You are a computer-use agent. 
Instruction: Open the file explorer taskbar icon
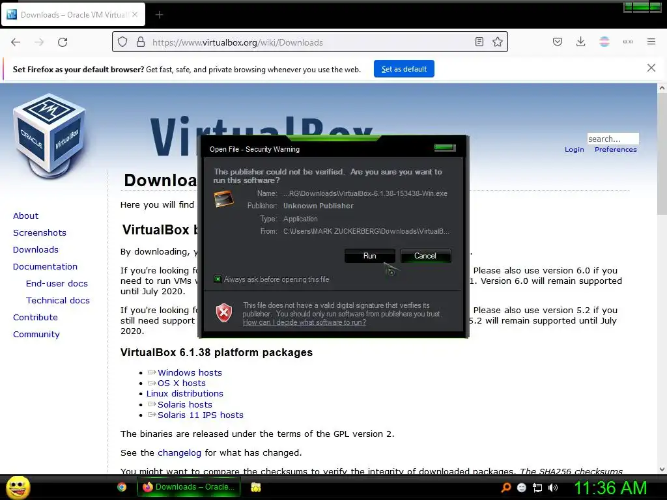coord(255,487)
